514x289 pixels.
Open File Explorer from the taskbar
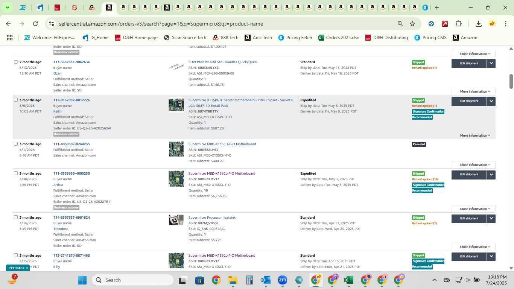pos(233,280)
